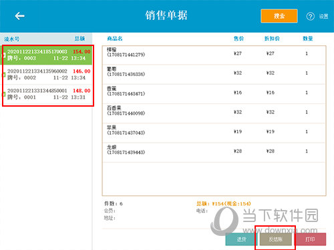Click the 售价 column header
Viewport: 334px width, 250px height.
tap(239, 39)
